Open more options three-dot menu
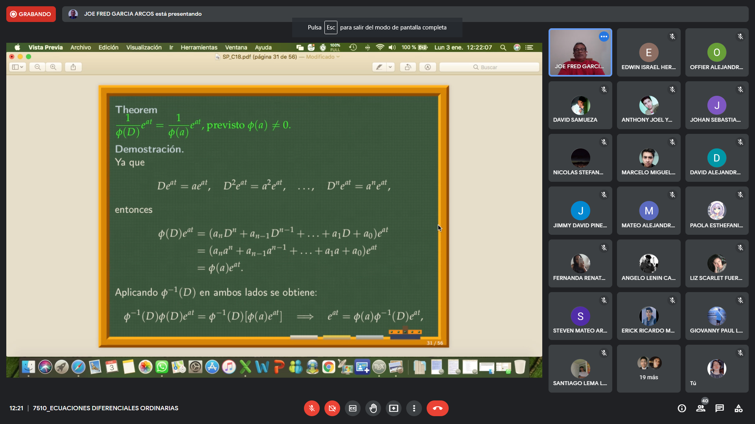This screenshot has width=755, height=424. click(x=414, y=408)
